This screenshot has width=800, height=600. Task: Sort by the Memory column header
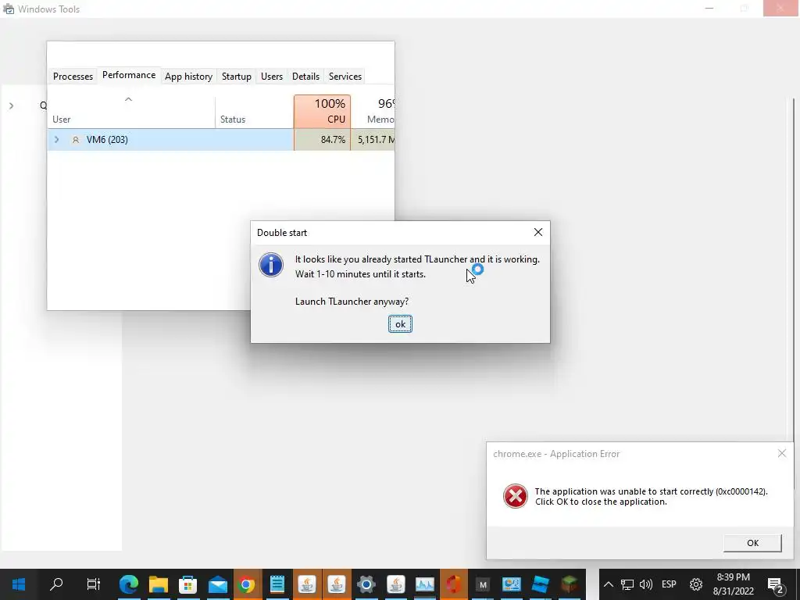[x=373, y=112]
